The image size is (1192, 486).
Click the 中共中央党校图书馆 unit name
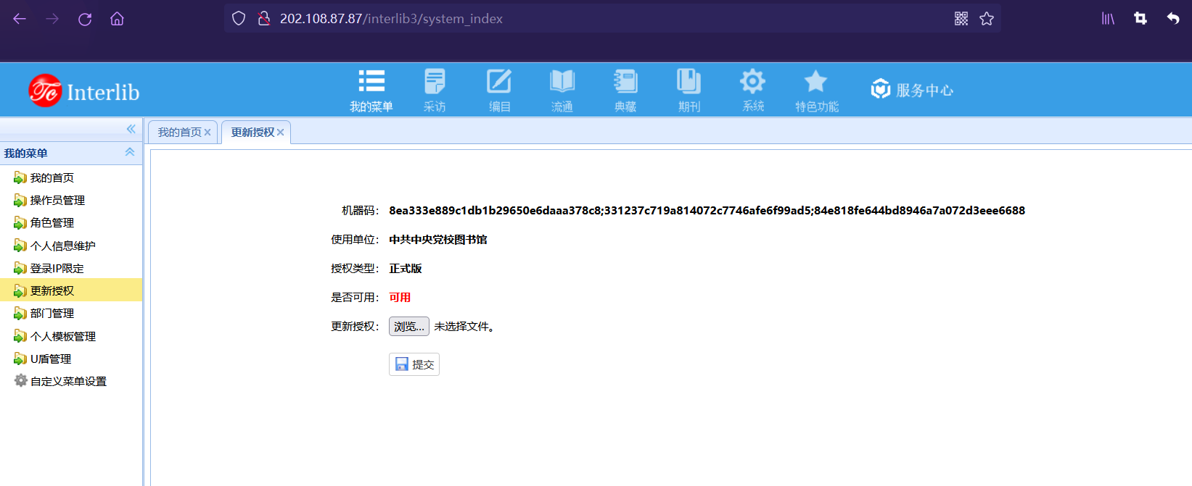pyautogui.click(x=438, y=240)
